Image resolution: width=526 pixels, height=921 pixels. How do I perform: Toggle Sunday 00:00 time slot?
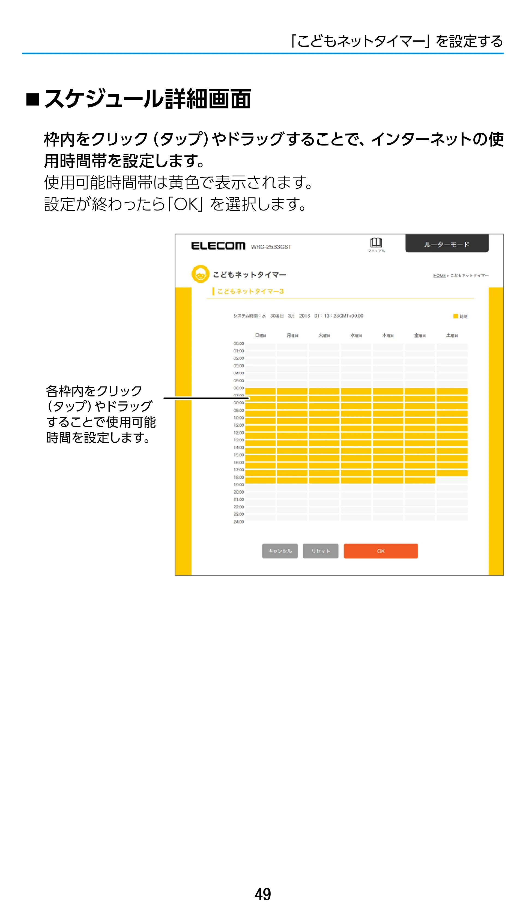pyautogui.click(x=260, y=347)
